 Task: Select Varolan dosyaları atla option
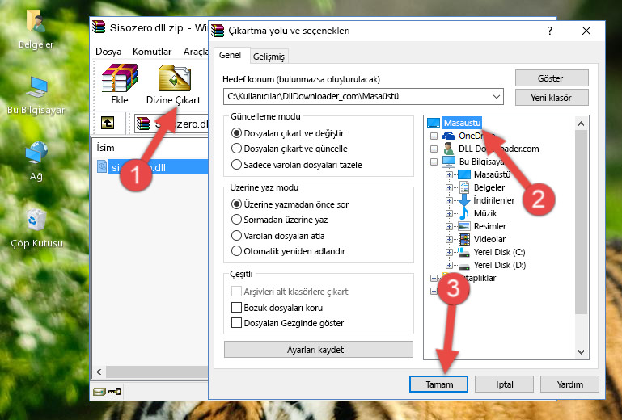(x=236, y=235)
